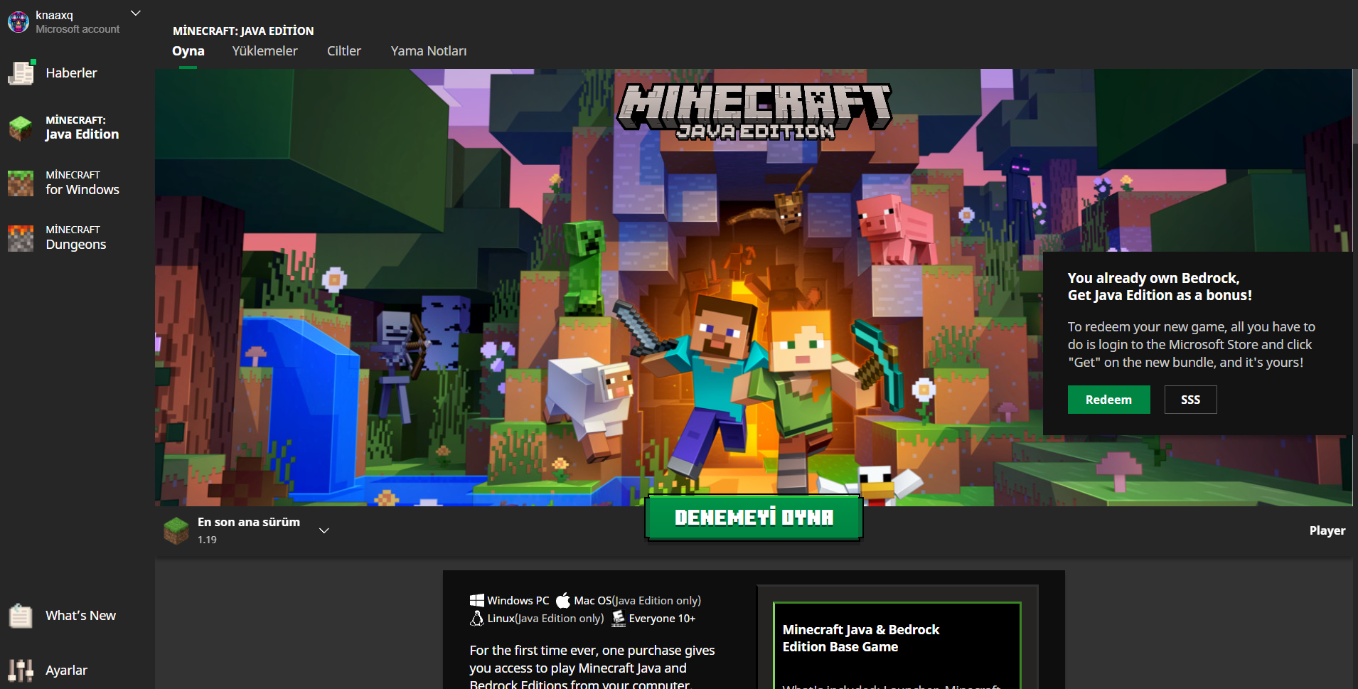Click the Windows PC logo icon
The width and height of the screenshot is (1358, 689).
pos(477,601)
